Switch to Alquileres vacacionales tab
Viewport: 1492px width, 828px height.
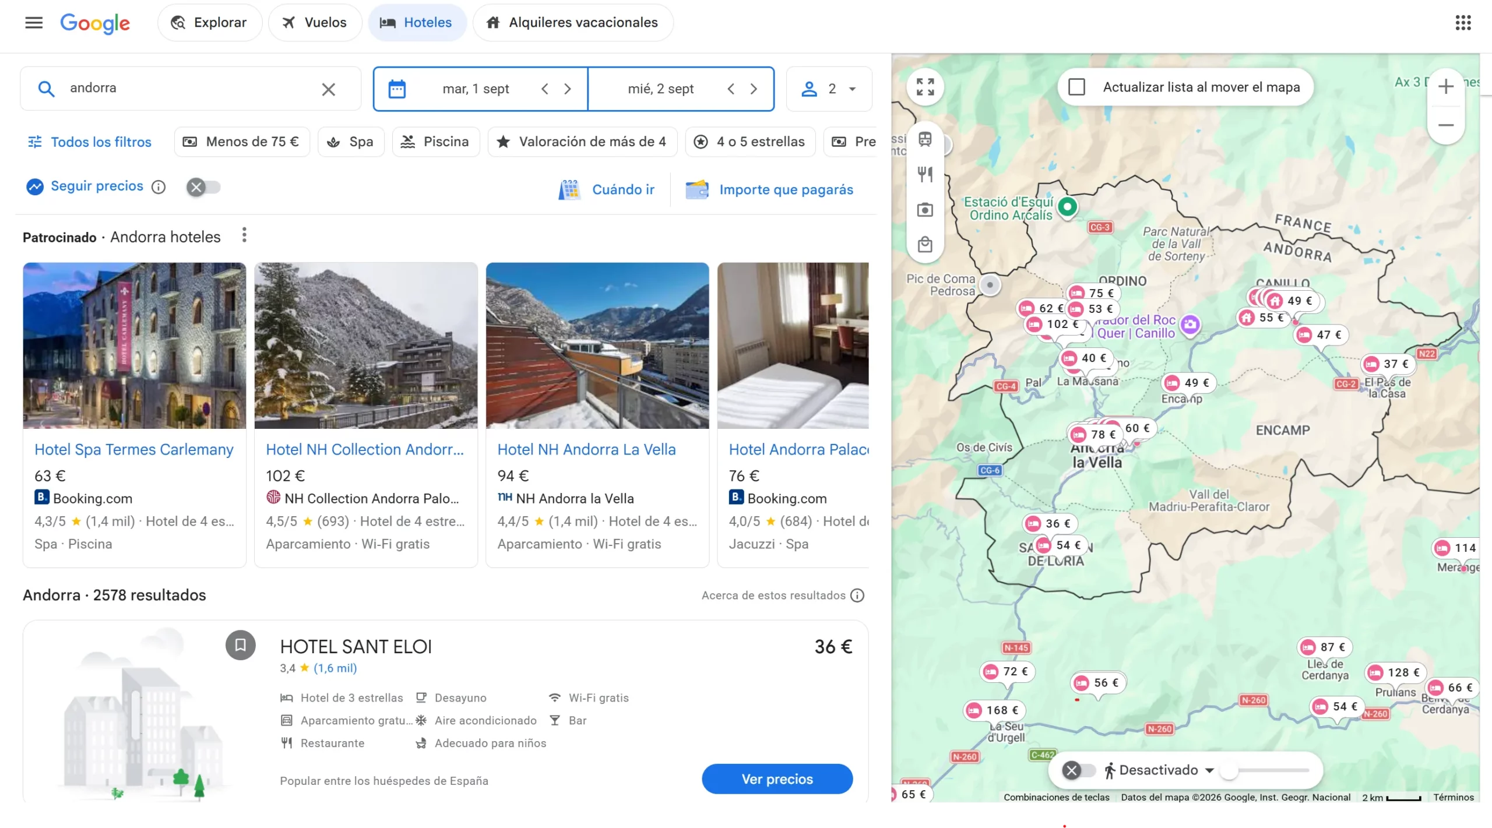(x=573, y=23)
